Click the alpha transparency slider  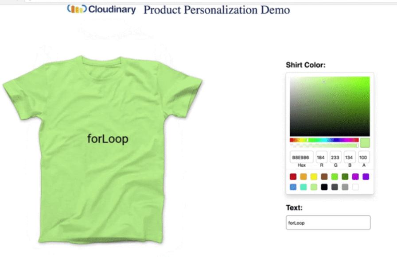coord(324,146)
